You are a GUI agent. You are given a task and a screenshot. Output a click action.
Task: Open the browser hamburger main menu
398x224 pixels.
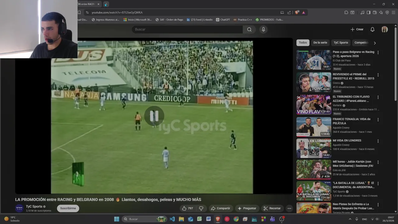(394, 12)
